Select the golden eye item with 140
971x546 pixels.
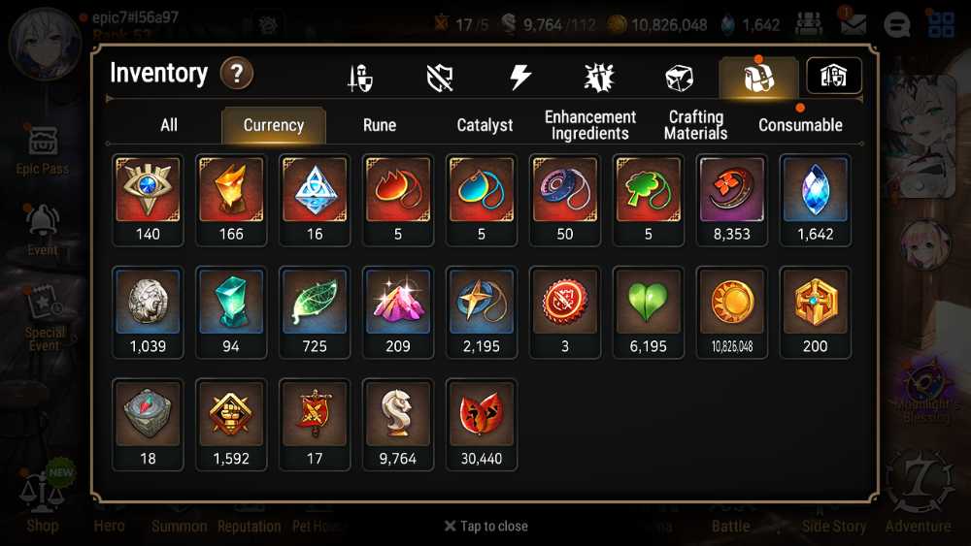tap(148, 201)
